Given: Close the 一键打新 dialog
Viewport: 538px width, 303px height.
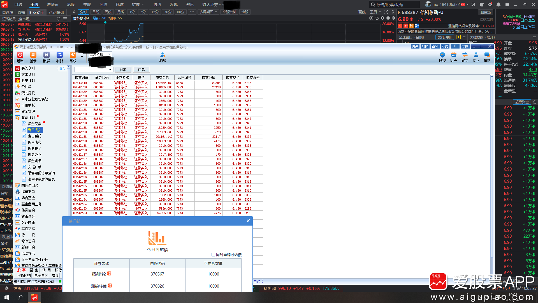Looking at the screenshot, I should coord(248,221).
